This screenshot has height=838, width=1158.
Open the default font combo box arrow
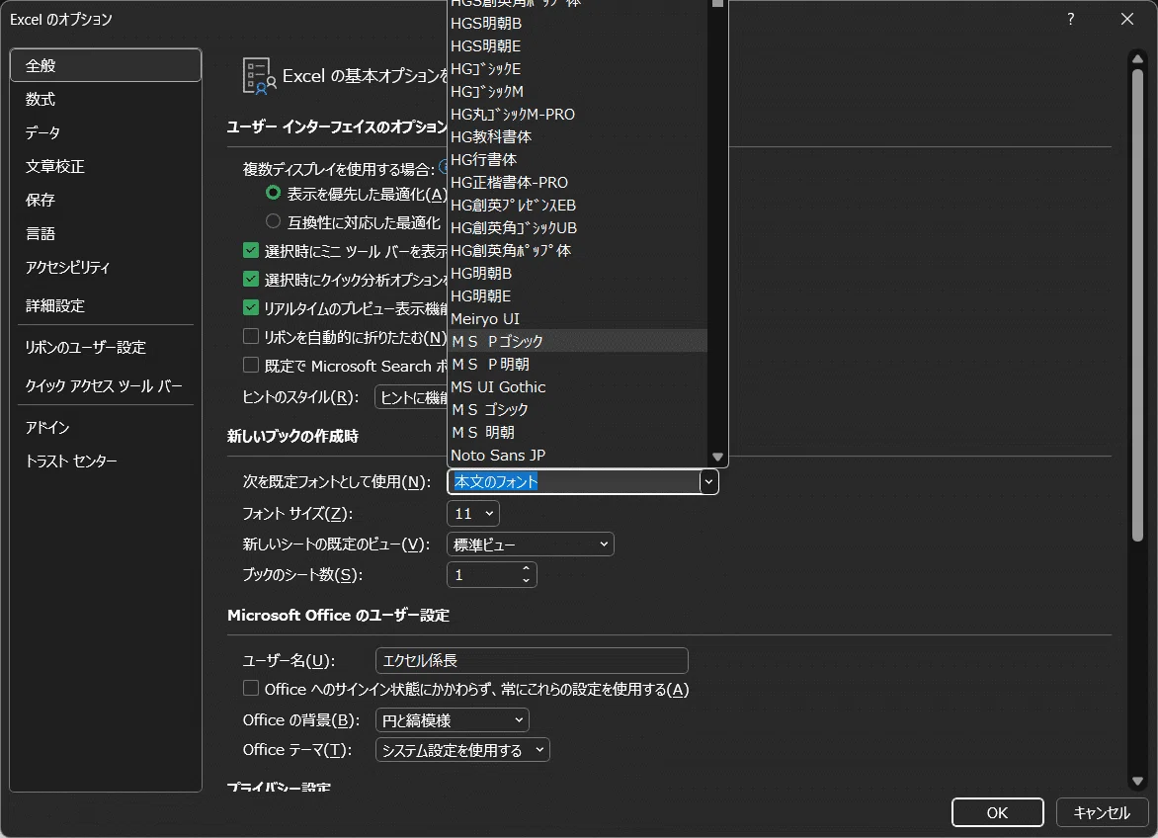point(708,482)
